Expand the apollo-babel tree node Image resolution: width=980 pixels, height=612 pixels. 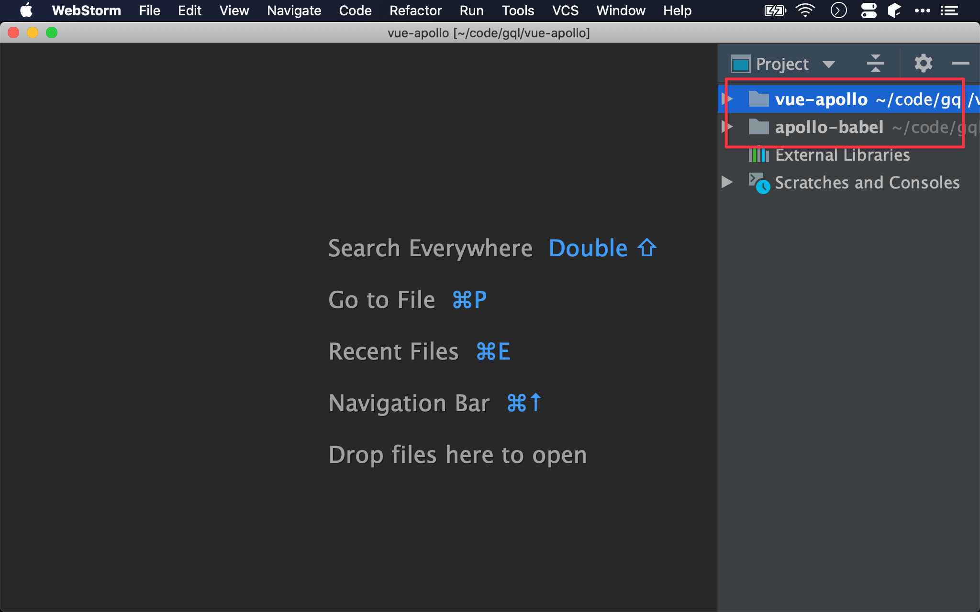pyautogui.click(x=727, y=127)
